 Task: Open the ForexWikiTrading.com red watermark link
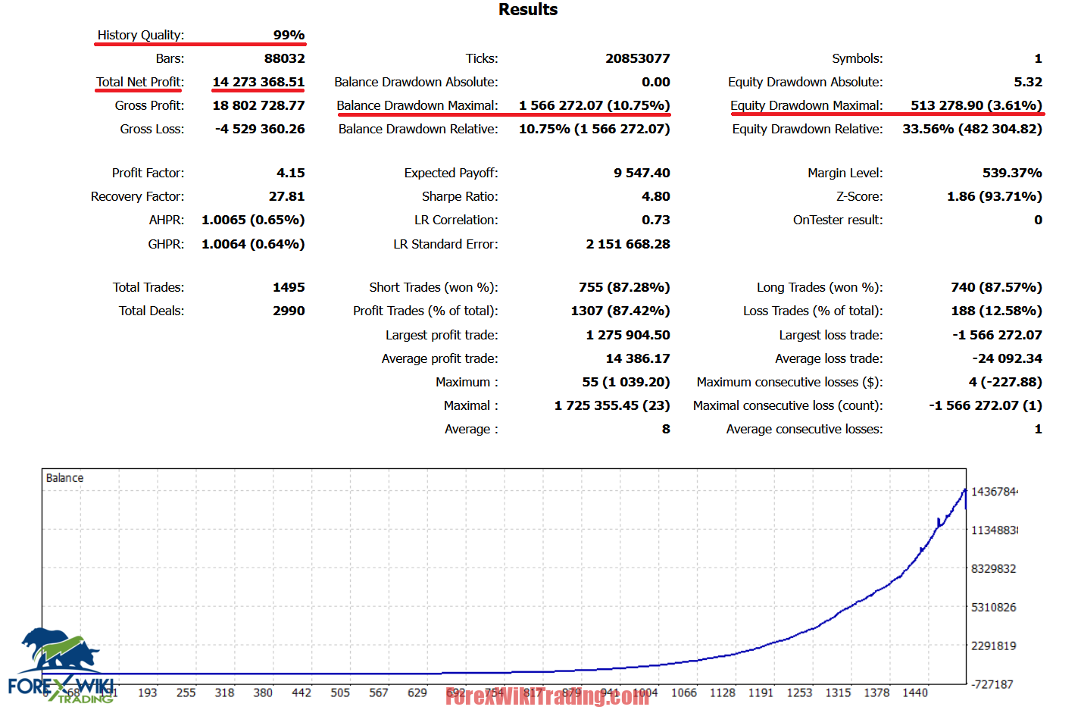pyautogui.click(x=547, y=697)
